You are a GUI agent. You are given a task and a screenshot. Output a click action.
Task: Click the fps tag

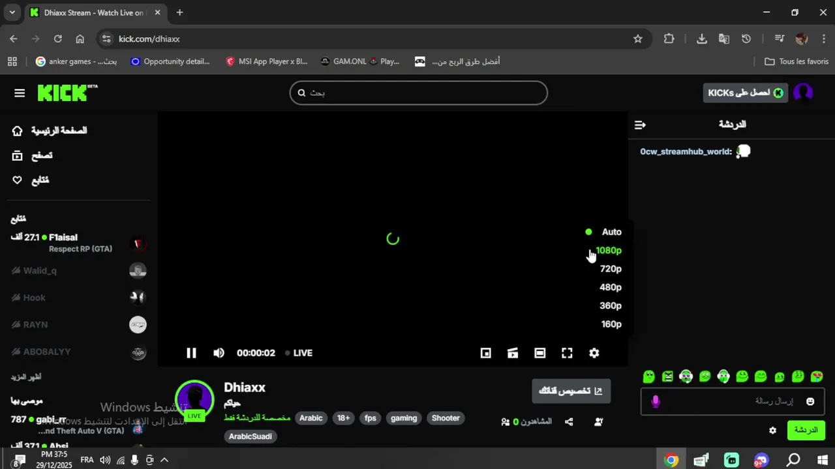coord(371,418)
